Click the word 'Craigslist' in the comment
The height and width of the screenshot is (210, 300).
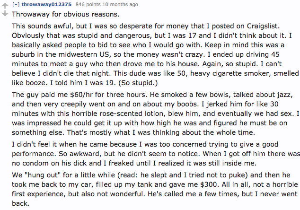(262, 26)
